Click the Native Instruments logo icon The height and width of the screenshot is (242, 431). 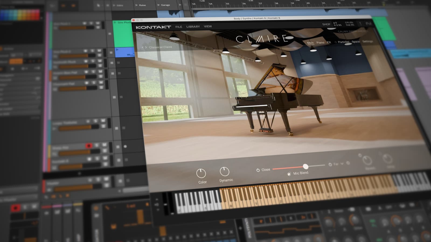point(368,24)
